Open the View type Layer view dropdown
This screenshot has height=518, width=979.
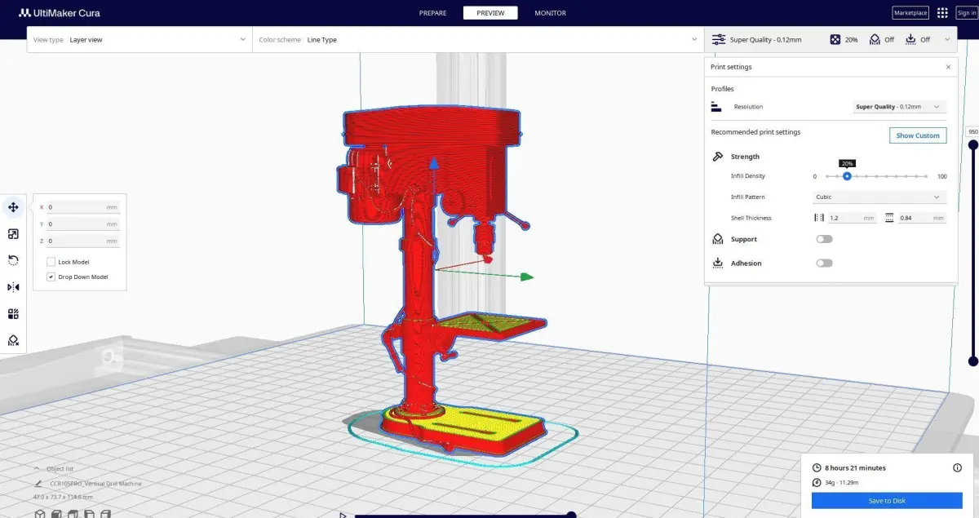pos(140,39)
